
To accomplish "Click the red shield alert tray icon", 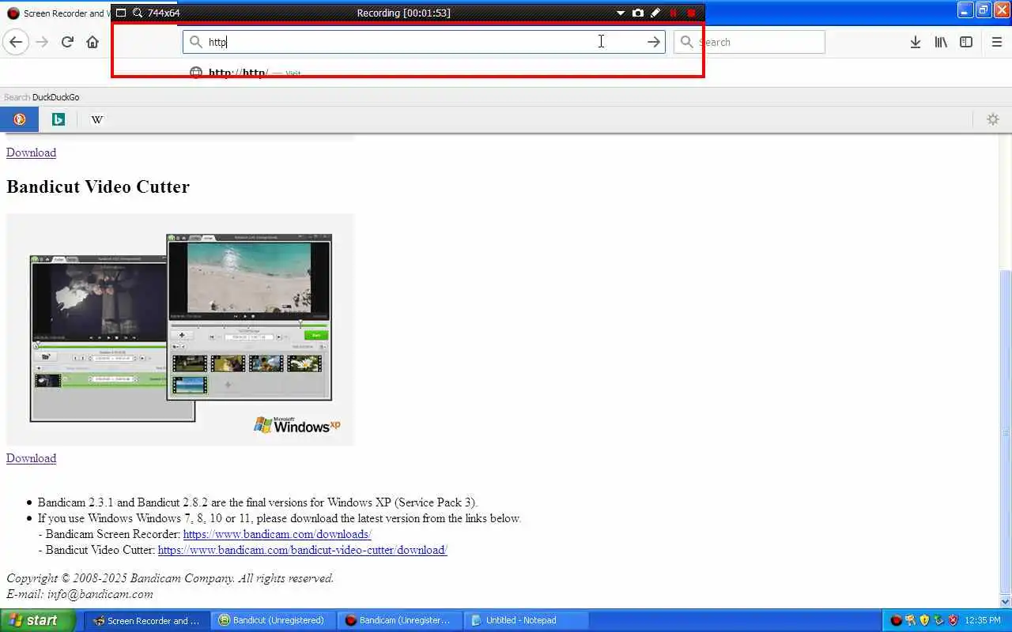I will tap(953, 620).
